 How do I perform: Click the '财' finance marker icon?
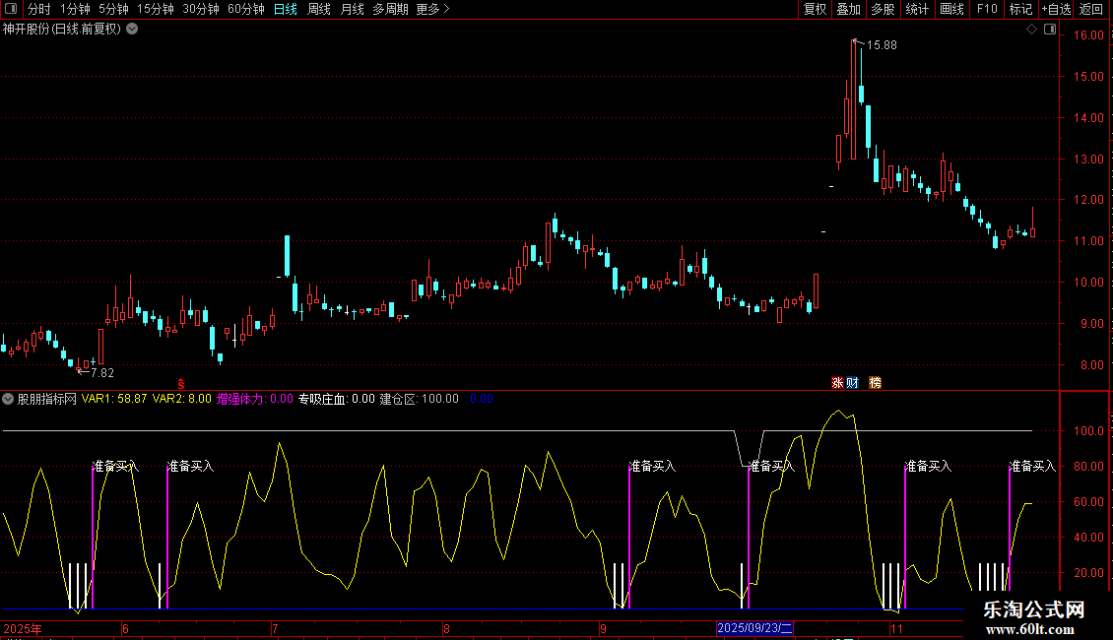pos(852,382)
